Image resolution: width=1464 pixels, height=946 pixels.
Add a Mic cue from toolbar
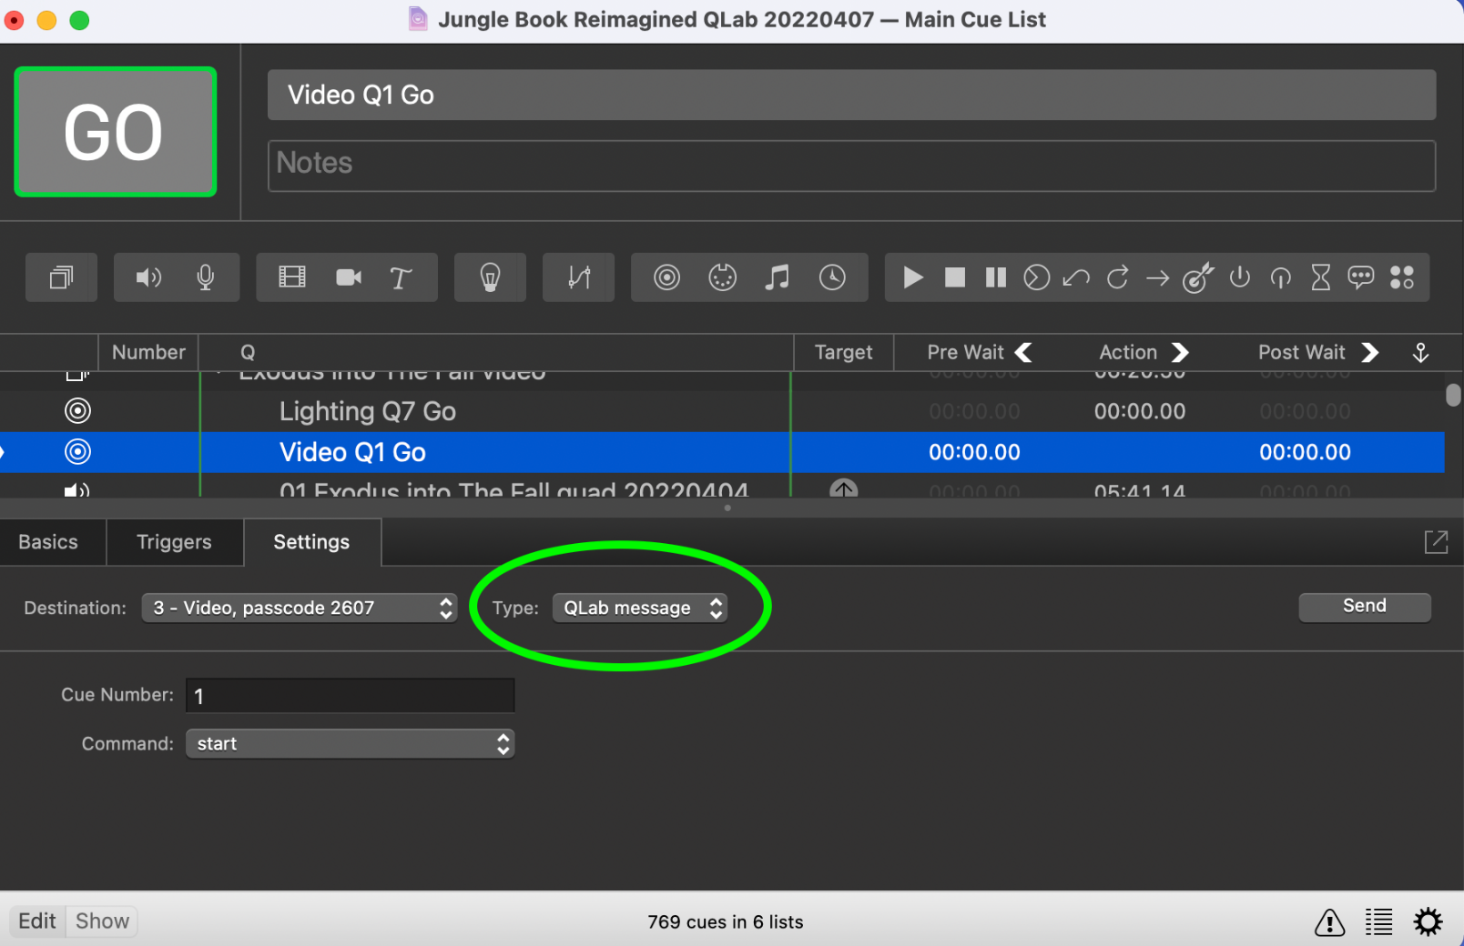coord(206,277)
